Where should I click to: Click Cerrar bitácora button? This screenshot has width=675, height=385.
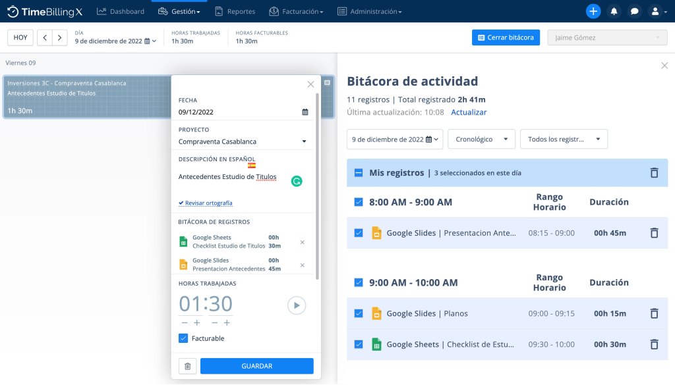(x=506, y=38)
